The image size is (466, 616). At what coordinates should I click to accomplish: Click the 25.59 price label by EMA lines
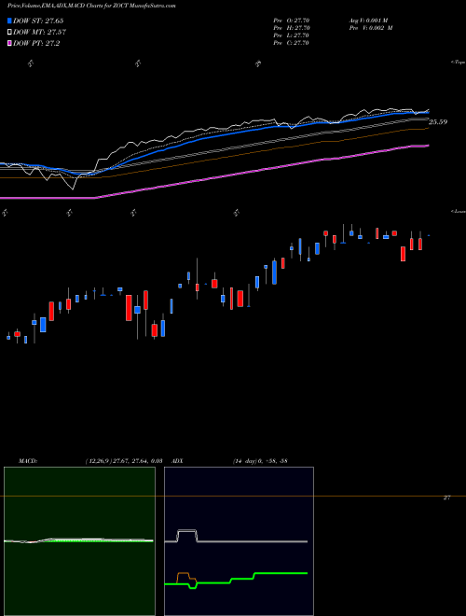(438, 122)
